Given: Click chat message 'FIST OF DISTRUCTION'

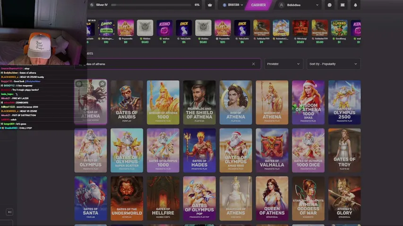Looking at the screenshot, I should 24,115.
